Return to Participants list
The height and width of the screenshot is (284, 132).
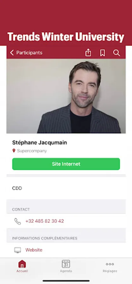29,53
